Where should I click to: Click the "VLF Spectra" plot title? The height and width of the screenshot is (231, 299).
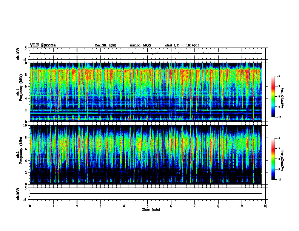tap(43, 45)
